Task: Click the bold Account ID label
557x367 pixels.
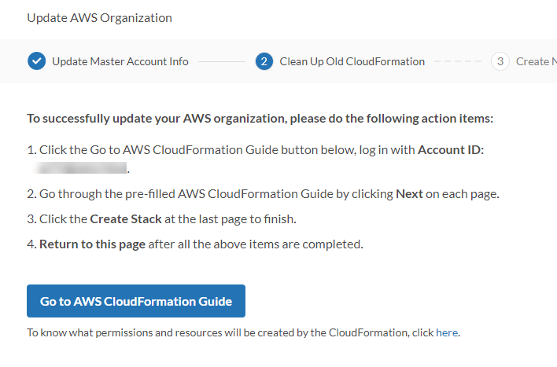Action: tap(451, 149)
